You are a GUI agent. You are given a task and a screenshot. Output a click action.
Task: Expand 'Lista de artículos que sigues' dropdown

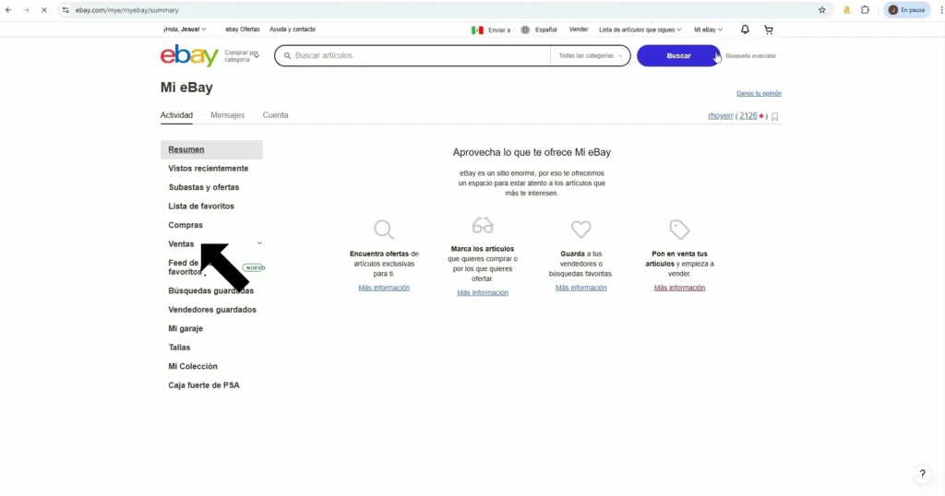(640, 30)
